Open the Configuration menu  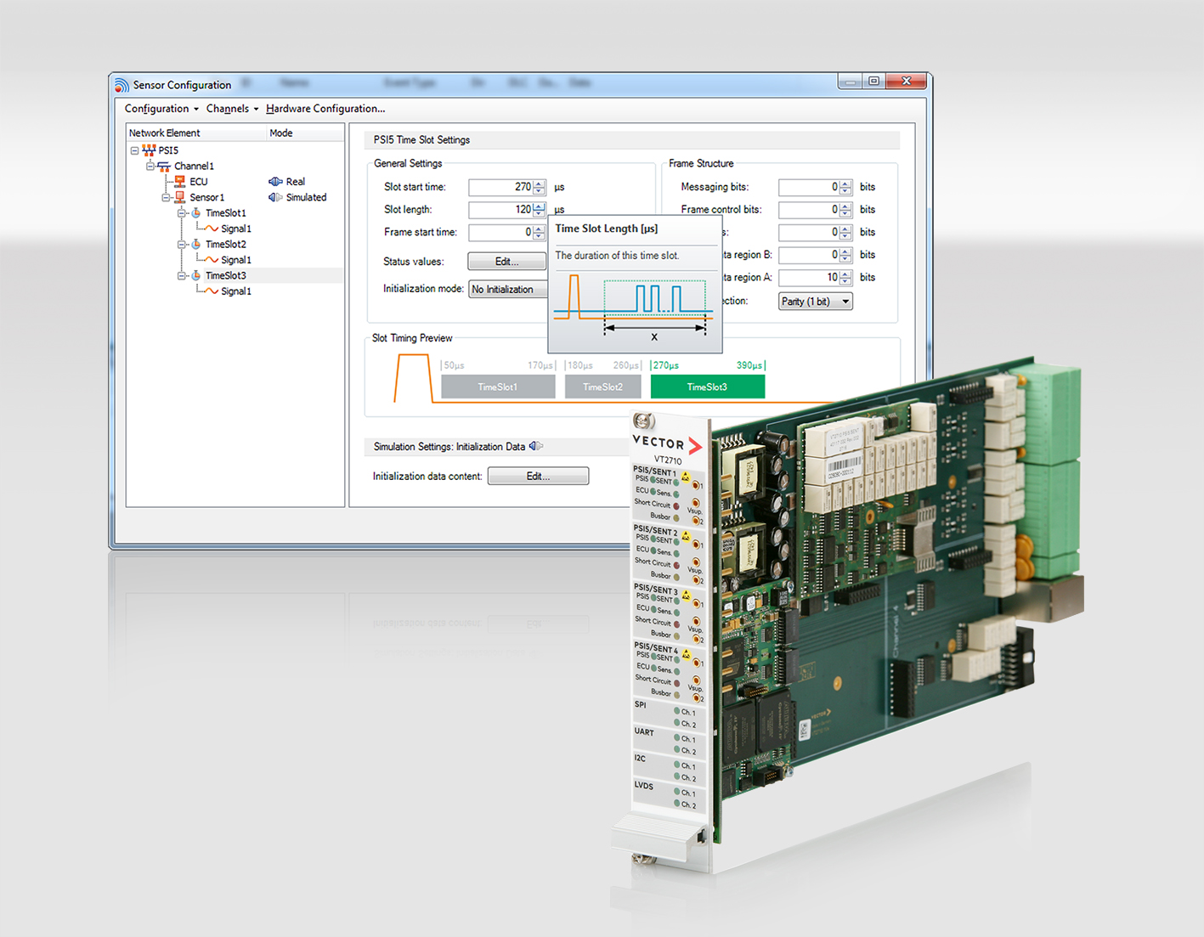[x=156, y=108]
